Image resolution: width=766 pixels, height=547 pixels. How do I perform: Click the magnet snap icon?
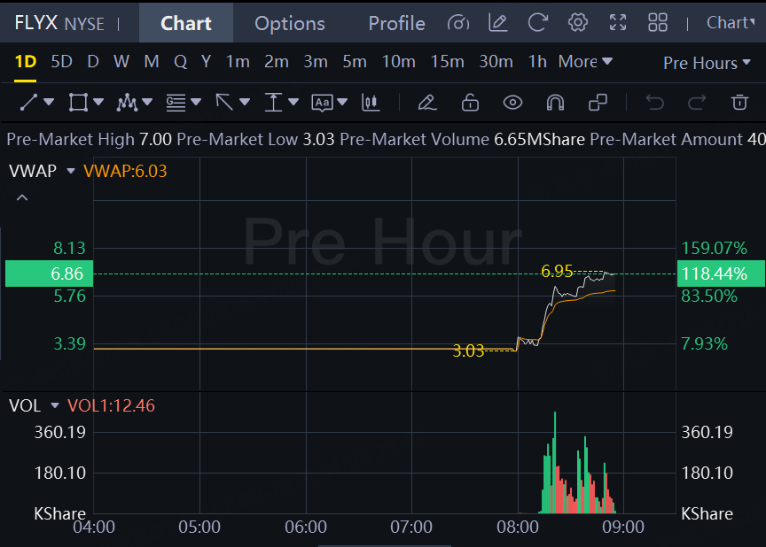(x=556, y=103)
